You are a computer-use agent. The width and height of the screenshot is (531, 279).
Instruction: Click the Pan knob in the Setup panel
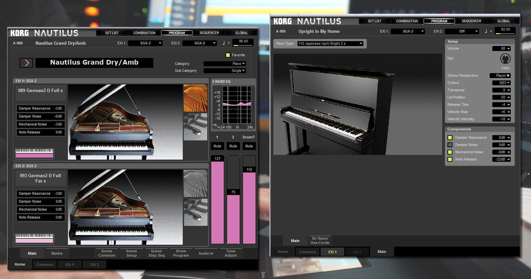click(x=505, y=58)
